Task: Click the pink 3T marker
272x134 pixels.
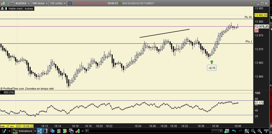Action: (x=256, y=31)
